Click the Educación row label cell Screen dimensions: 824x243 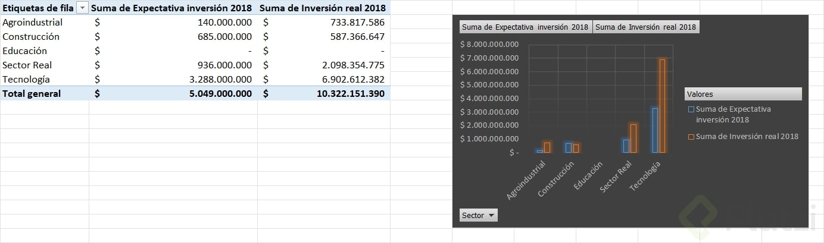point(24,51)
